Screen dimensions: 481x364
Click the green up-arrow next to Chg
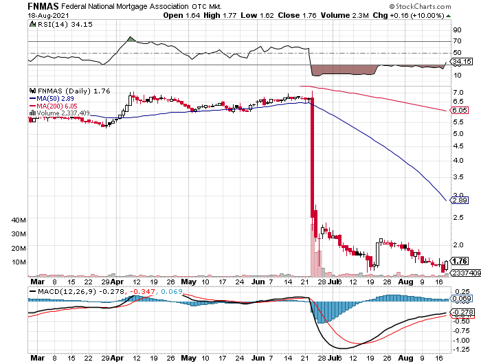449,16
